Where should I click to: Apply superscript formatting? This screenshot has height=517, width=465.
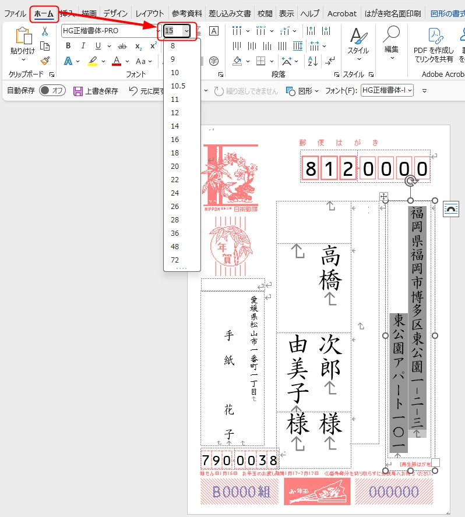tap(153, 45)
